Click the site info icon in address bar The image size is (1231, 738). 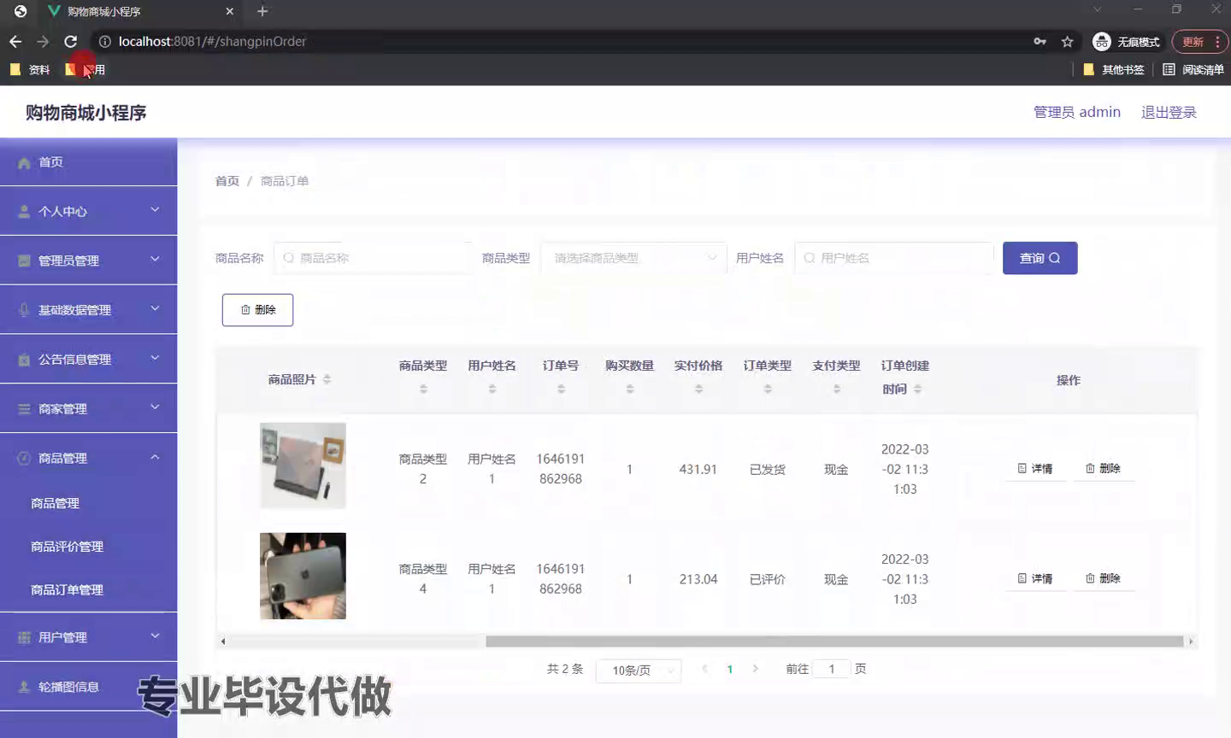point(104,41)
